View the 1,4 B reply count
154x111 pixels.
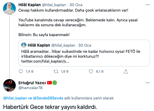pyautogui.click(x=30, y=72)
